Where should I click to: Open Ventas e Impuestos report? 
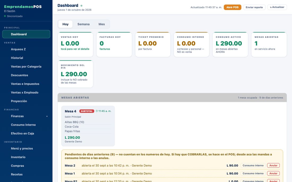[26, 84]
